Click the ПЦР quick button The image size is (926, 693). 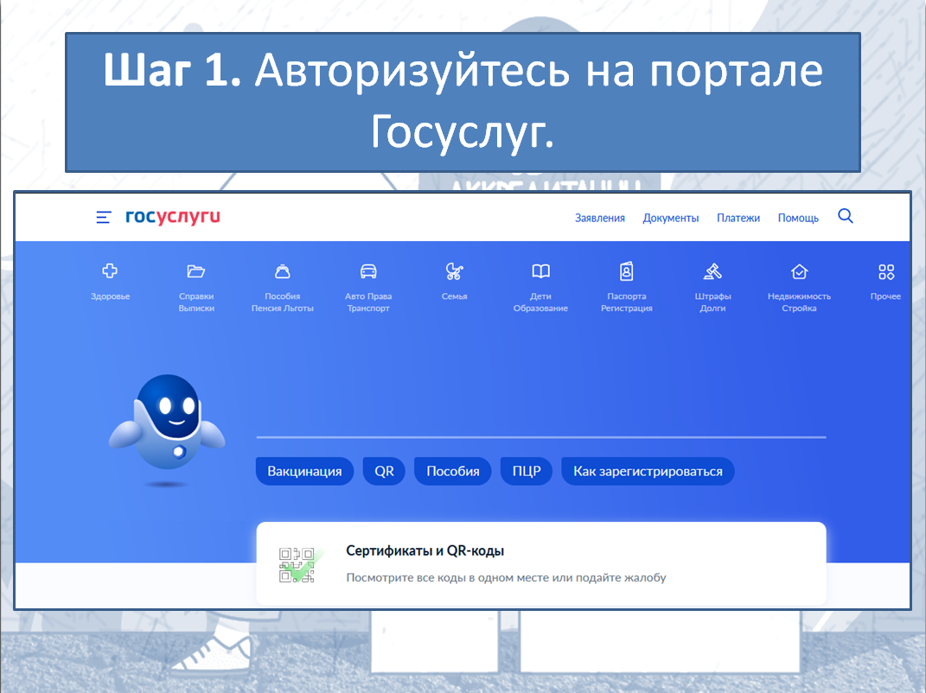pos(527,471)
